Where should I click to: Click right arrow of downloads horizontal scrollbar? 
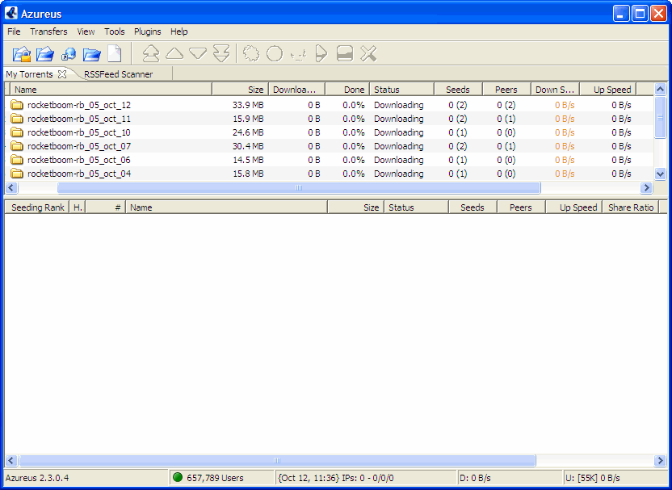coord(646,187)
